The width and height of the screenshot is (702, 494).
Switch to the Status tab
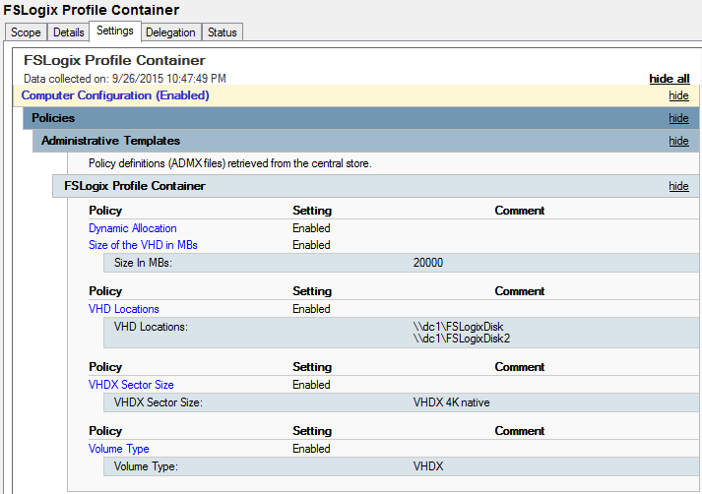point(223,32)
